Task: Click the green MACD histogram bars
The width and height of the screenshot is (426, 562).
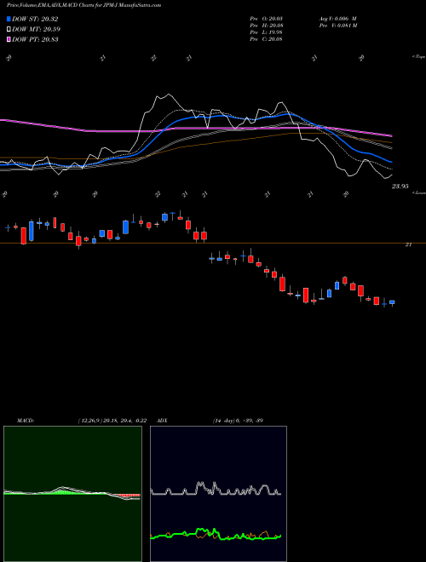Action: 61,492
